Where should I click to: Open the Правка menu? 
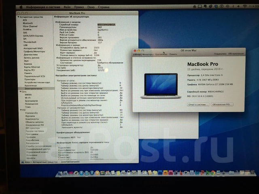[79, 7]
